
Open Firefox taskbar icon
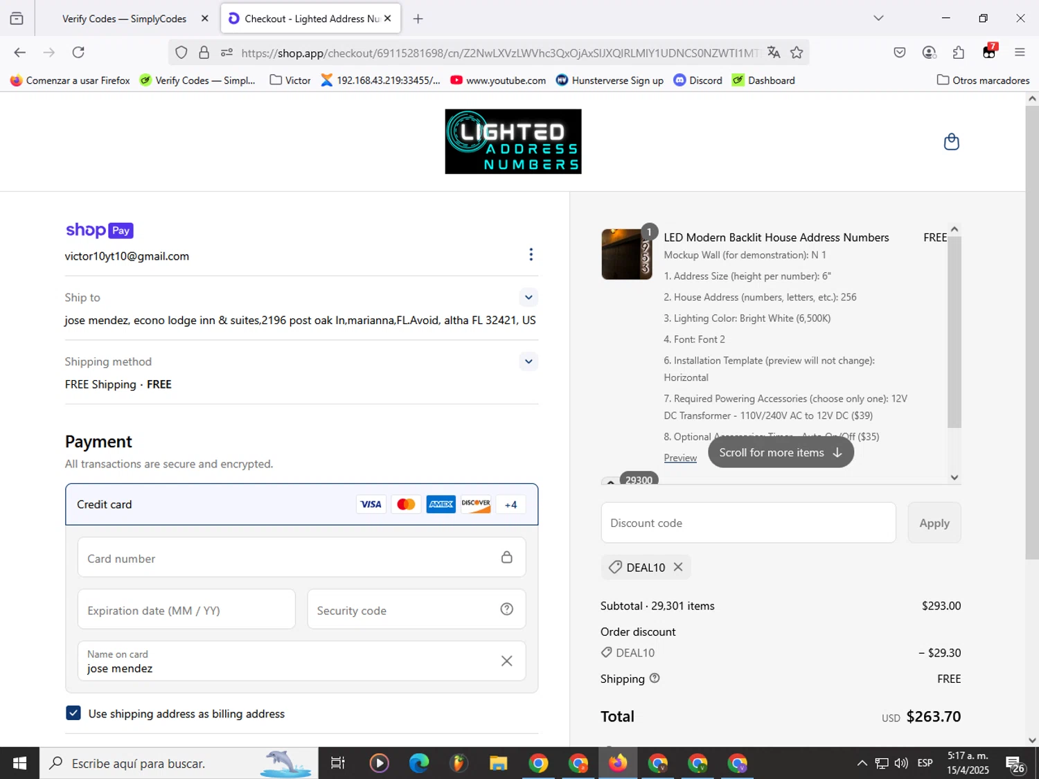tap(618, 763)
